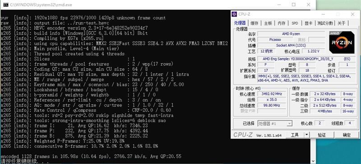The width and height of the screenshot is (361, 164).
Task: Click the bus speed 99.80 MHz value
Action: point(272,105)
